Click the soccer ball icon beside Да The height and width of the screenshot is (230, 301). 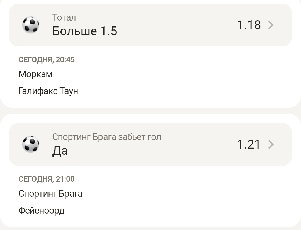(31, 144)
